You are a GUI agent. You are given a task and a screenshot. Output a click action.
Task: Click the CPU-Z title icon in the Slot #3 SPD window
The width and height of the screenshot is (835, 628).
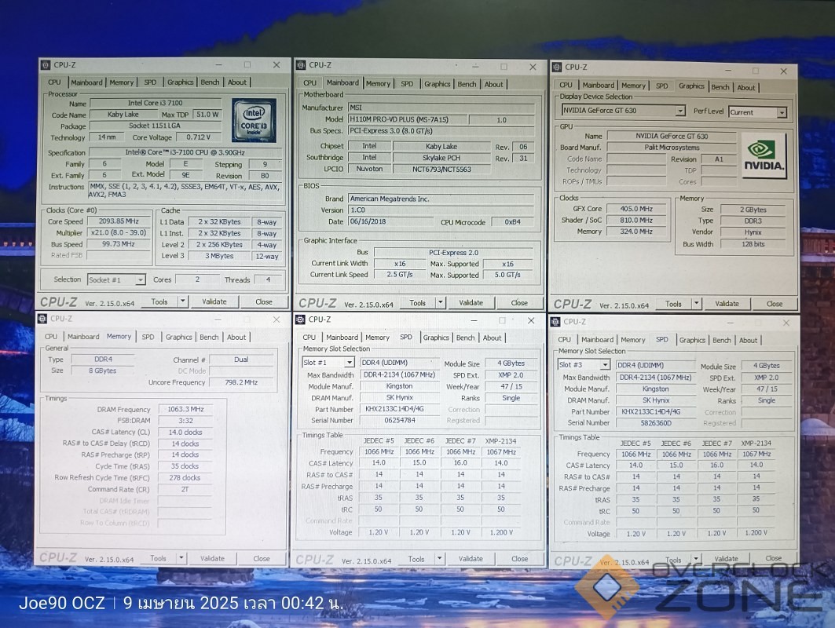(555, 321)
